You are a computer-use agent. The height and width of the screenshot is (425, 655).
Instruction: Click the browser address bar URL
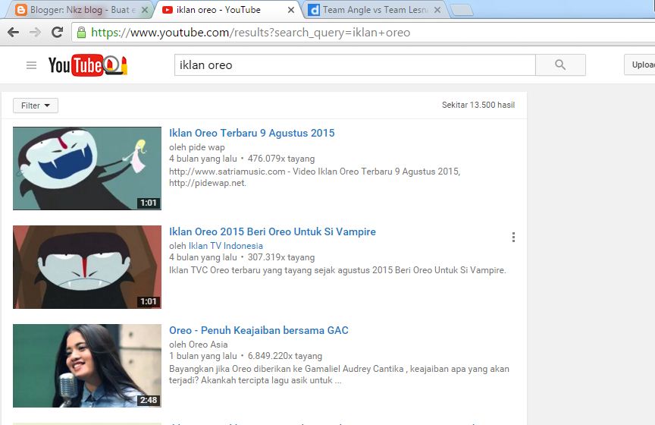click(251, 33)
